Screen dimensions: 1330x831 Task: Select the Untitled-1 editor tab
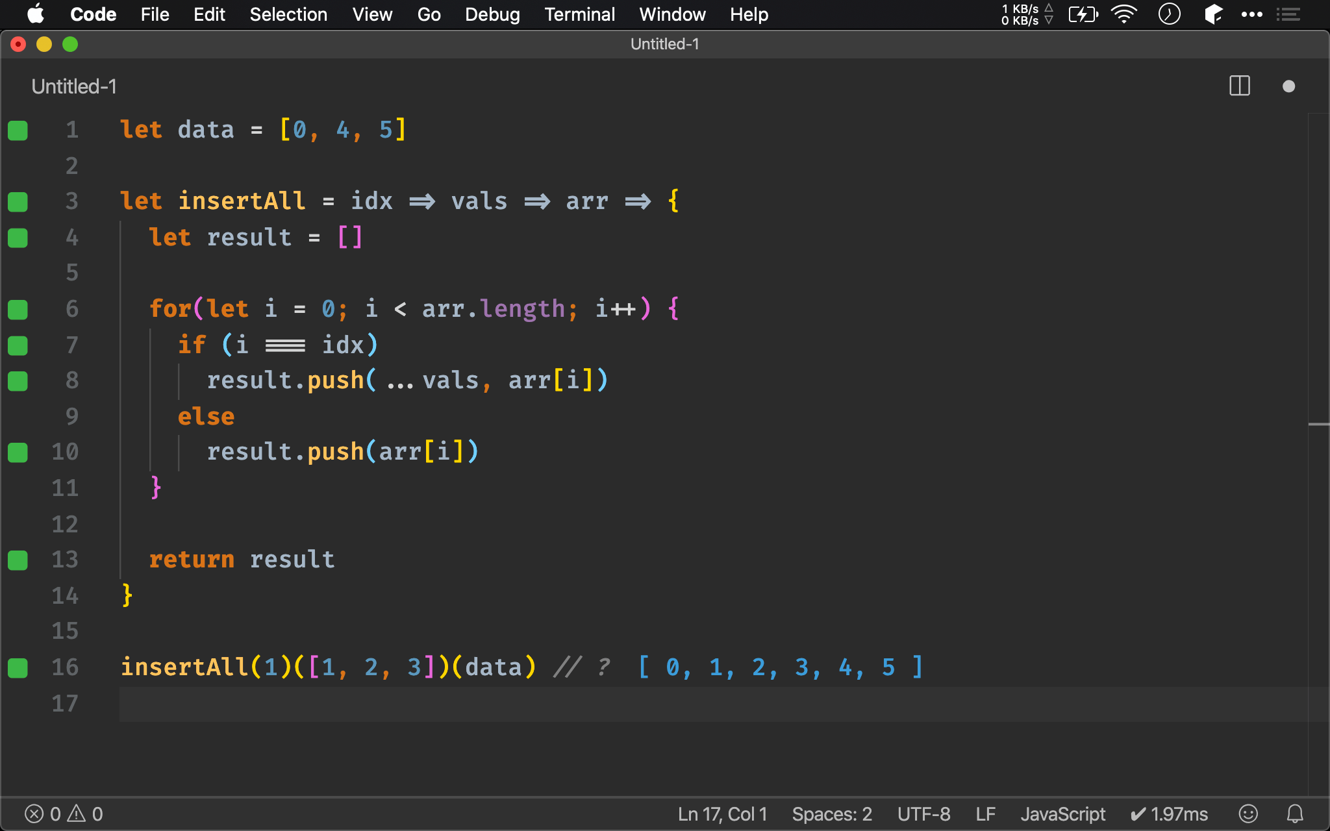click(74, 86)
